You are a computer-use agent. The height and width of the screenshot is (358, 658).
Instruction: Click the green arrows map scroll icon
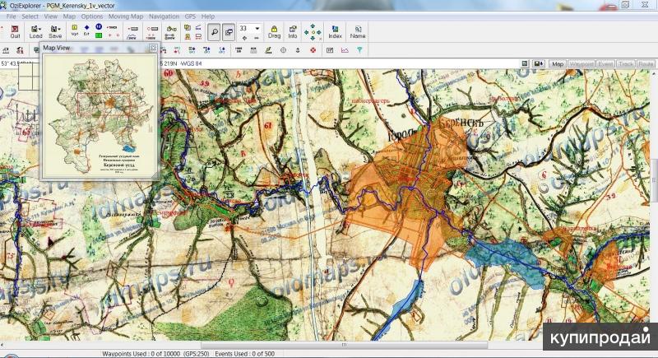pyautogui.click(x=313, y=32)
